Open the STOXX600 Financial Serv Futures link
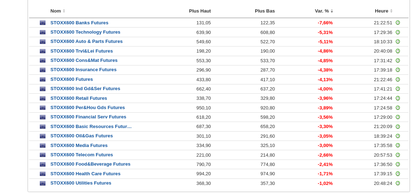The height and width of the screenshot is (196, 415). click(x=88, y=117)
